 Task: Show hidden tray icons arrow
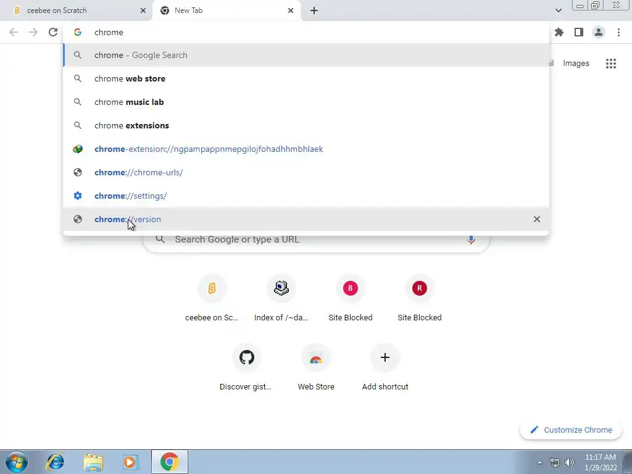coord(539,462)
